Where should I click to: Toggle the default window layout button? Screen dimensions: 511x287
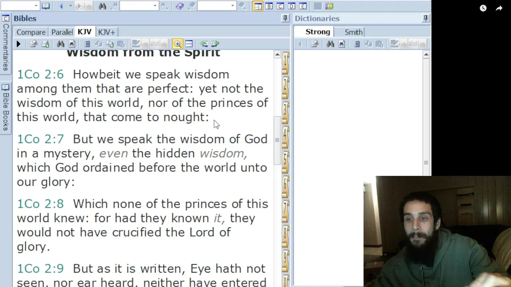(258, 6)
